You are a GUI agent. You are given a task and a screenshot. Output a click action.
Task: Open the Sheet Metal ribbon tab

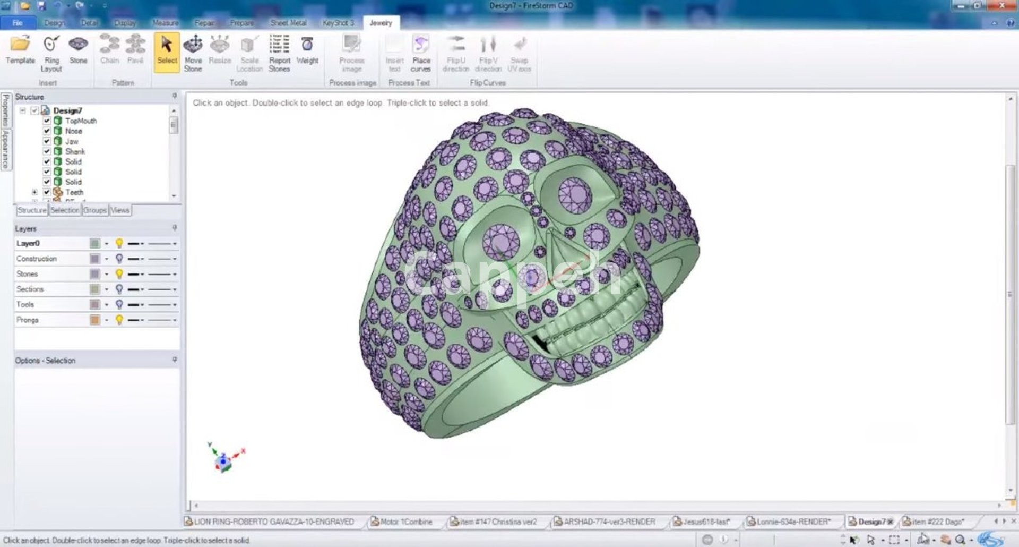288,23
